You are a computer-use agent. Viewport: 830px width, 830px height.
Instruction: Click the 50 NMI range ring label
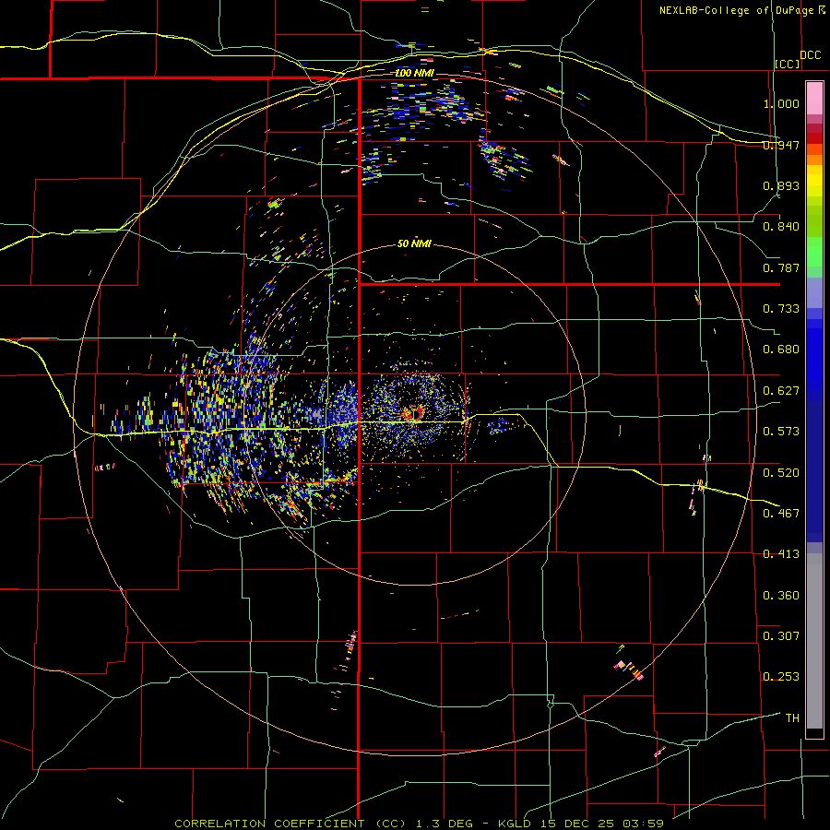[x=414, y=243]
